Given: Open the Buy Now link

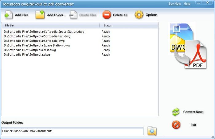Looking at the screenshot, I should (x=175, y=4).
